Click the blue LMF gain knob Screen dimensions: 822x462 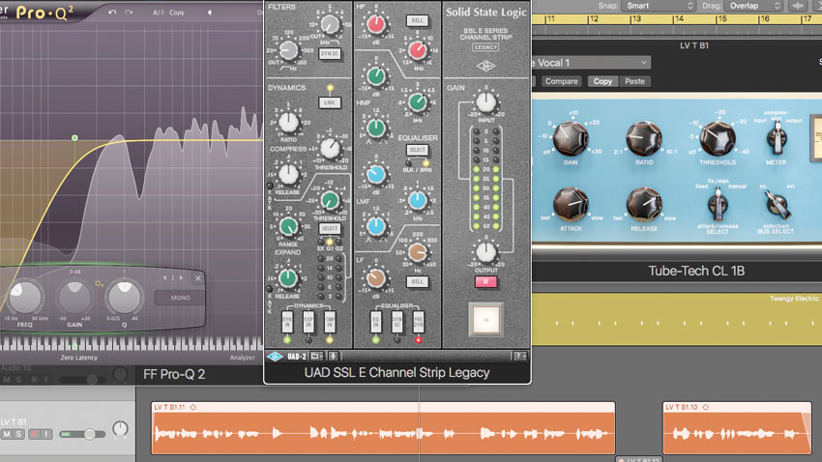point(376,174)
